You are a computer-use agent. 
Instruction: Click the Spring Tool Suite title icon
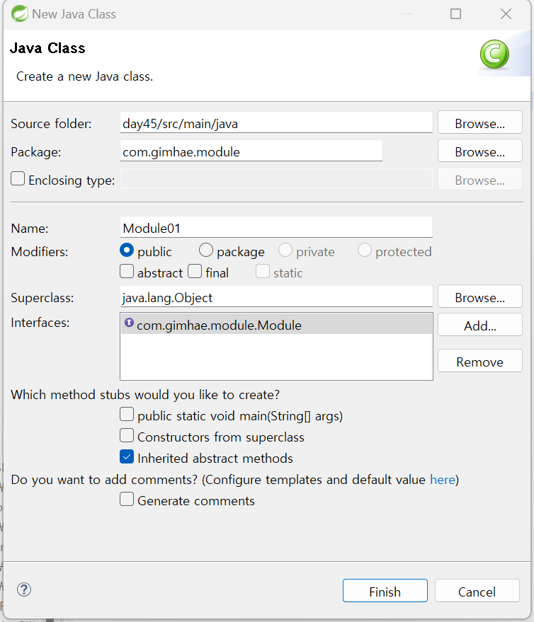[x=19, y=14]
